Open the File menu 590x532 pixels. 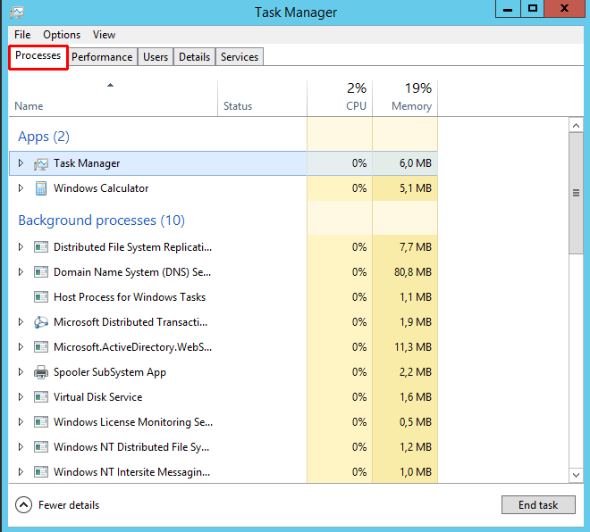point(22,35)
